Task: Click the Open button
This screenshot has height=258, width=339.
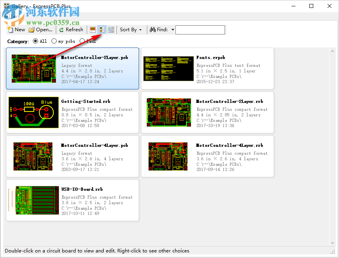Action: [x=41, y=29]
